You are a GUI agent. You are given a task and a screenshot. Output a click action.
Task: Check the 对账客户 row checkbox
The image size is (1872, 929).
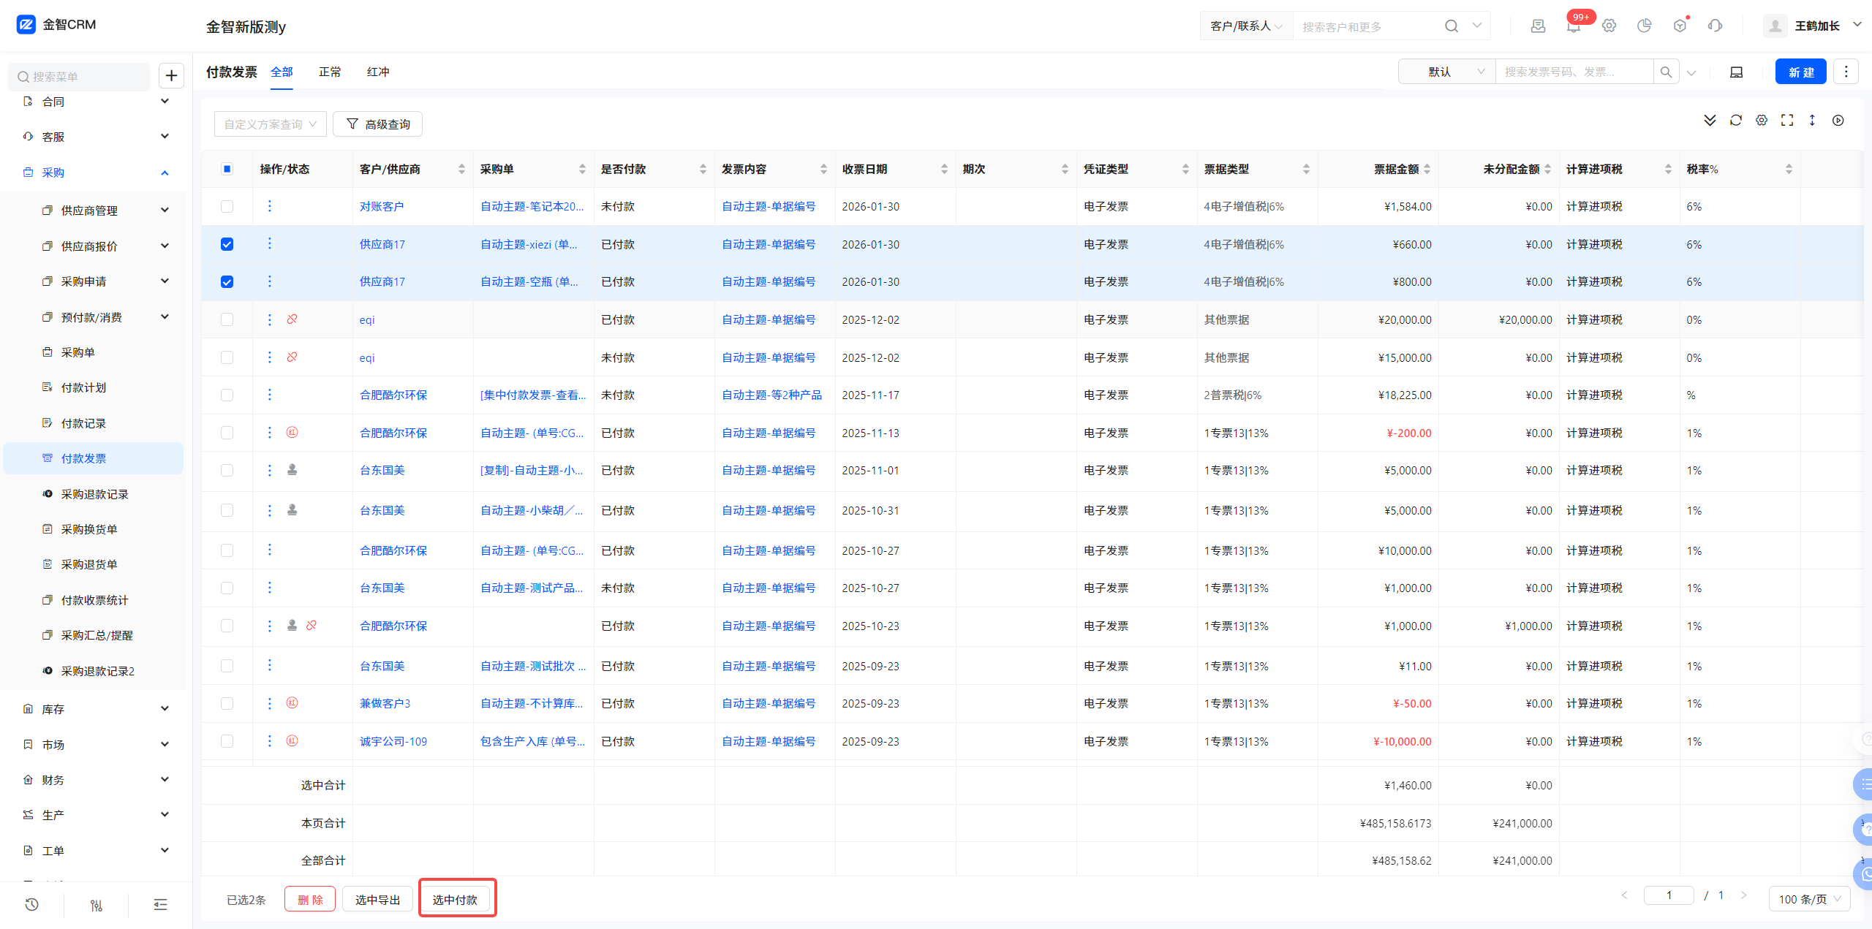coord(227,207)
